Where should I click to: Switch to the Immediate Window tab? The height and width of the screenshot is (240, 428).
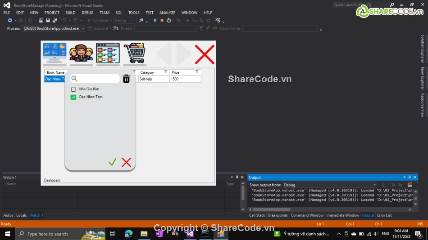tap(342, 215)
